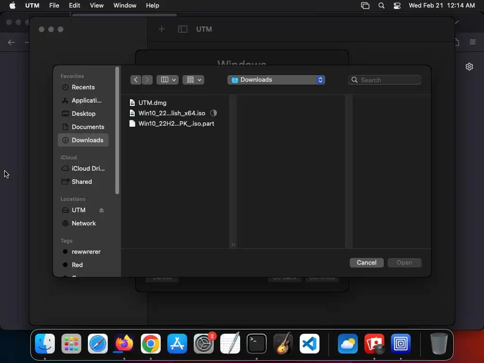
Task: Change the column view mode dropdown
Action: click(x=168, y=80)
